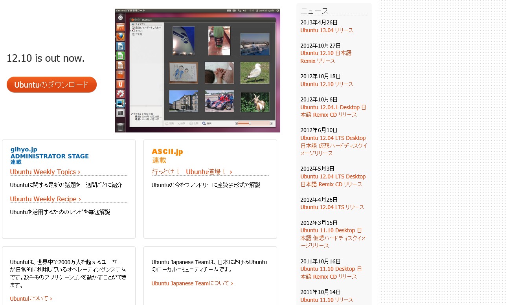Open the Ubuntu 11.10 リリース news link
This screenshot has height=305, width=507.
pos(327,300)
